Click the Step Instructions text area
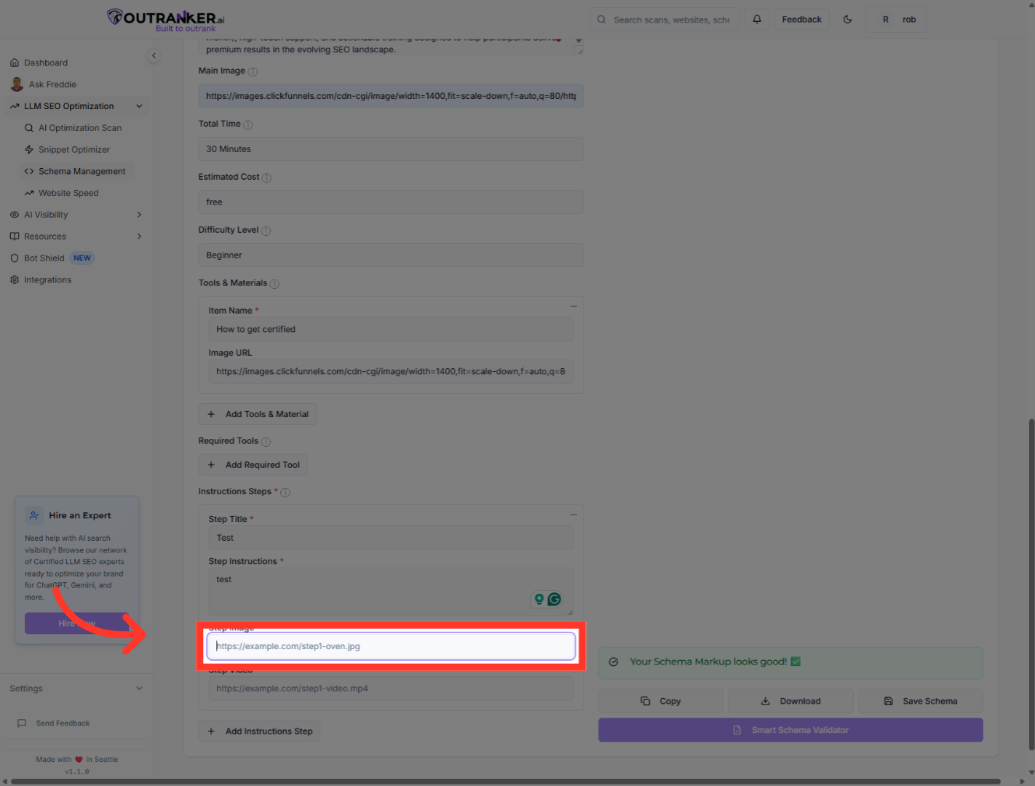The width and height of the screenshot is (1035, 786). pos(391,592)
